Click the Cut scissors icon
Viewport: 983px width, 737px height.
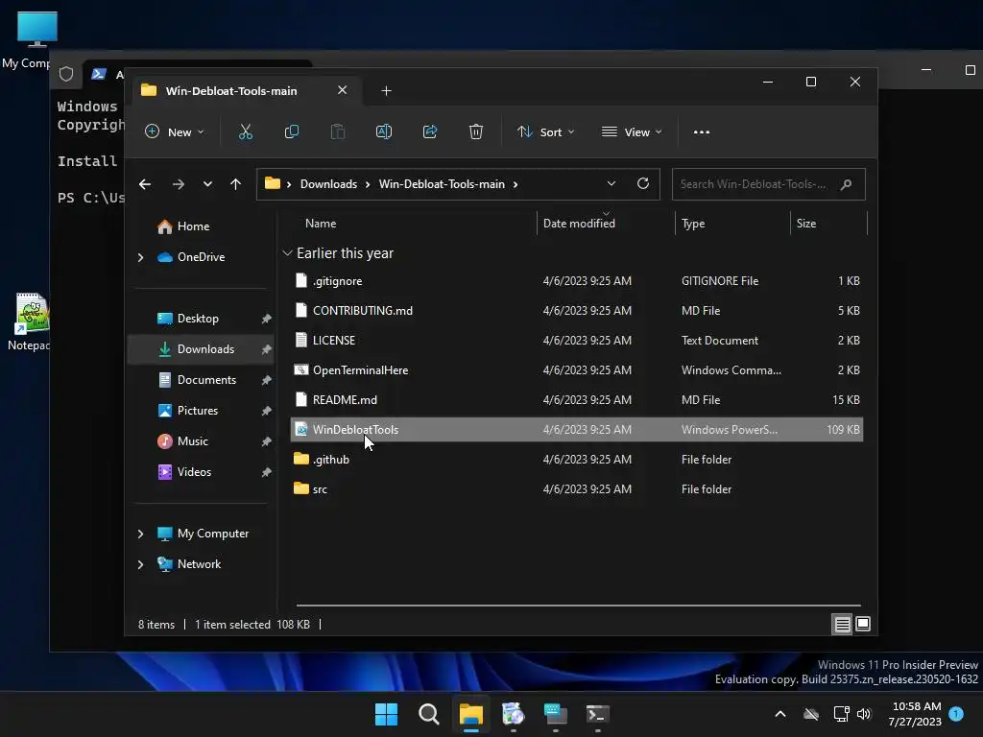point(245,131)
